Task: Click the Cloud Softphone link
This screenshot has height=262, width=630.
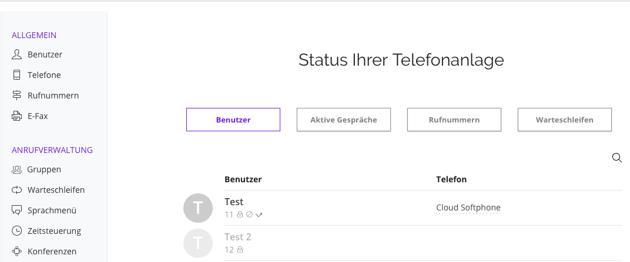Action: coord(468,207)
